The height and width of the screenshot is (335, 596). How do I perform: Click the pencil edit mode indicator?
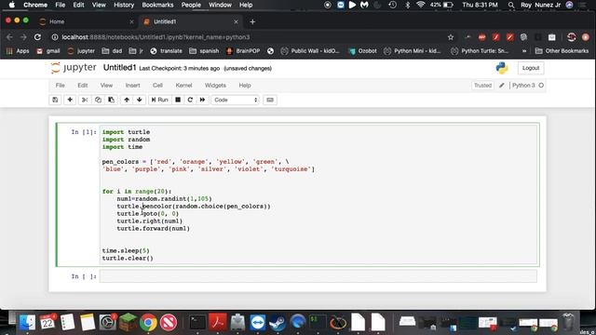coord(502,86)
